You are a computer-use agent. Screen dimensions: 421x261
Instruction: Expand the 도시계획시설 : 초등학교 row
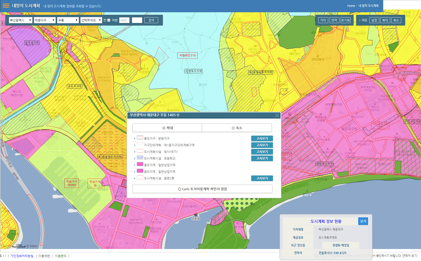click(135, 158)
